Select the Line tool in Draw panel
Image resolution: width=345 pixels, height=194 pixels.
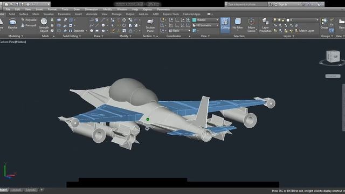point(97,25)
